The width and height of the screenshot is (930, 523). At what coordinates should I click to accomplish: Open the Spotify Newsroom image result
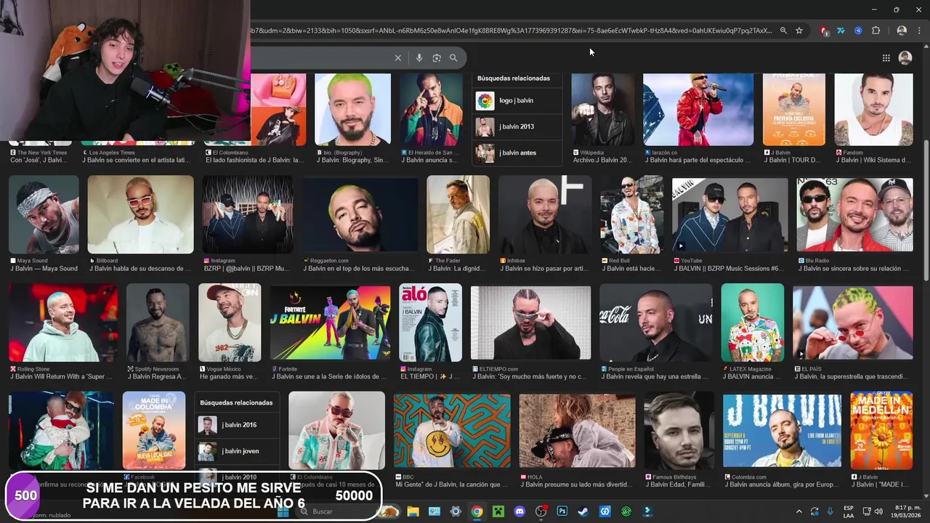click(158, 323)
